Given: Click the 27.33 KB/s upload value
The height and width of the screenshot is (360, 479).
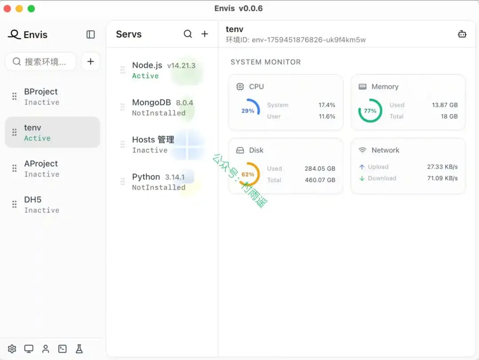Looking at the screenshot, I should (x=442, y=167).
